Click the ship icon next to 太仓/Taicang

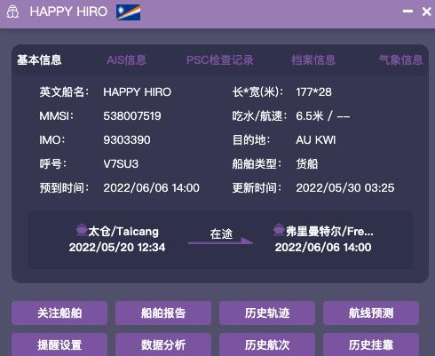[x=82, y=230]
